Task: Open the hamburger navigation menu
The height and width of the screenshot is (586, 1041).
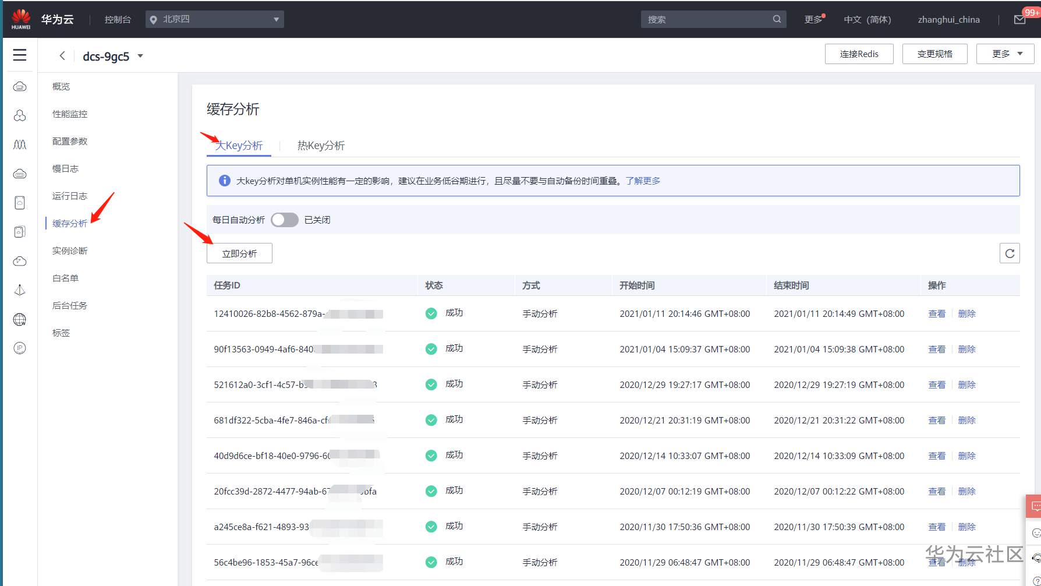Action: pos(20,55)
